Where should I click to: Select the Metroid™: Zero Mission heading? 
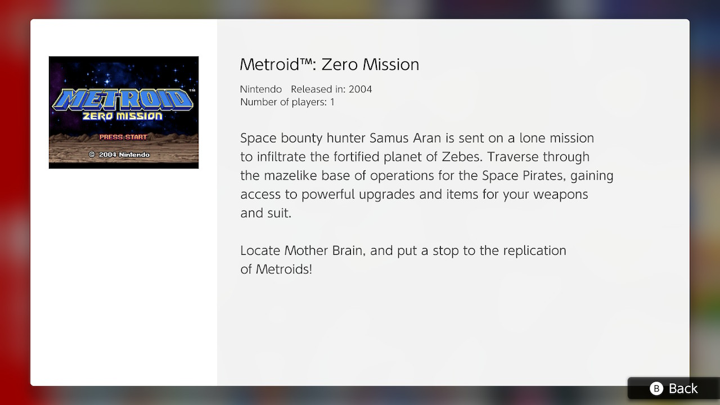click(x=329, y=65)
